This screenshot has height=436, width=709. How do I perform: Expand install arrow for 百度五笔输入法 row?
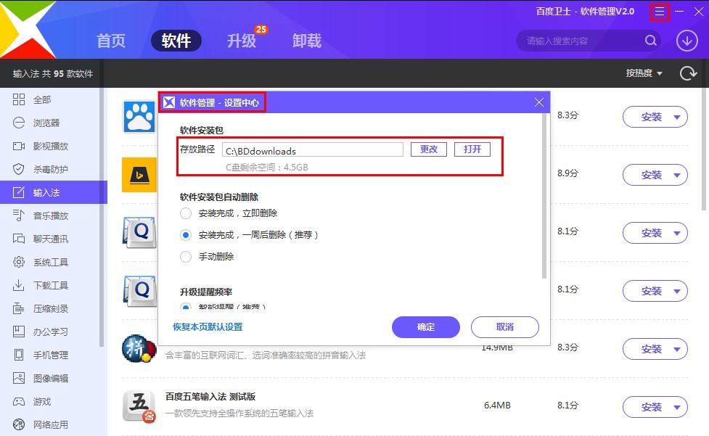(676, 407)
